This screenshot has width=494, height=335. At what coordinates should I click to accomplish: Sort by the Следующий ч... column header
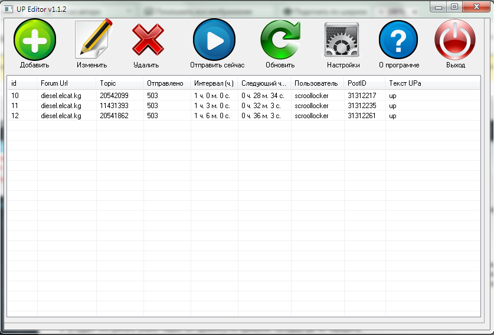click(x=264, y=83)
